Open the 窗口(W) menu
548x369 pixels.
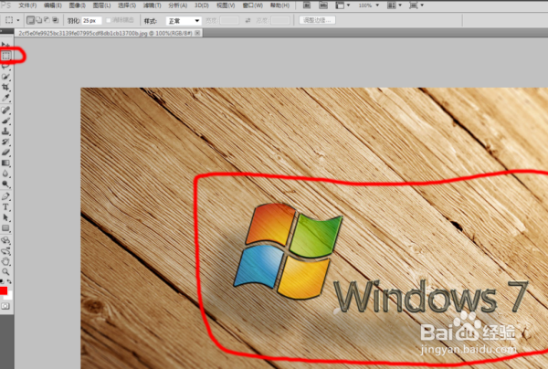pos(253,5)
